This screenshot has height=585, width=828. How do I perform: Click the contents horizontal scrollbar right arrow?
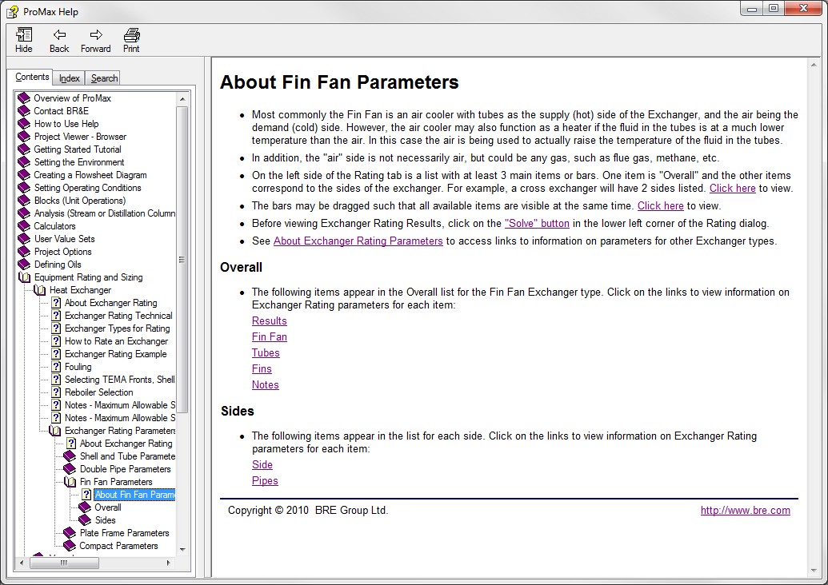pos(169,563)
